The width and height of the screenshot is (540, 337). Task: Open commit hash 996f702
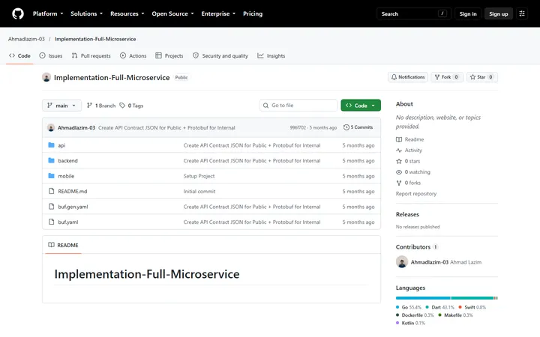point(298,127)
